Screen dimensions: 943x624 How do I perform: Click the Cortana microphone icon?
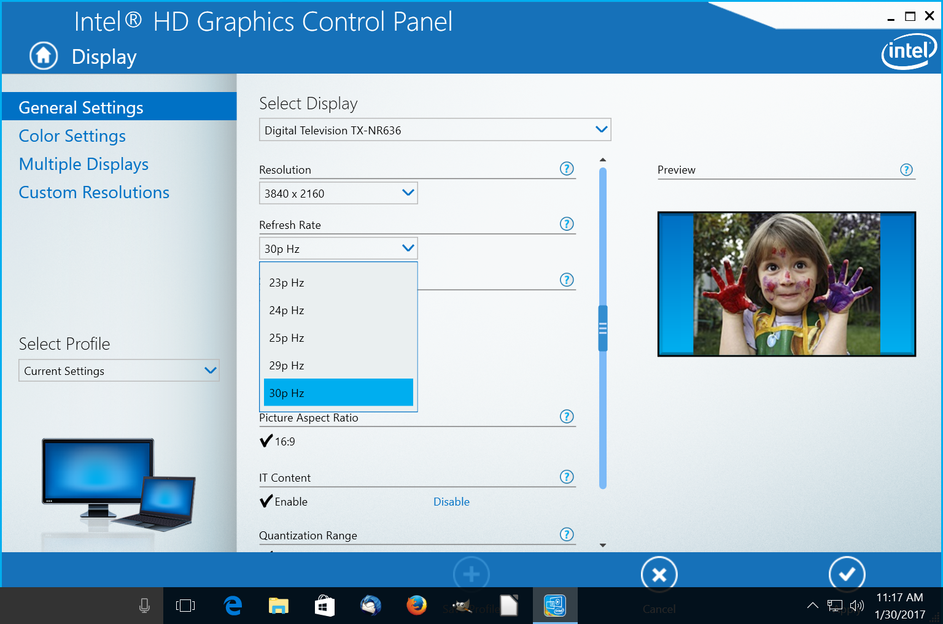click(144, 606)
